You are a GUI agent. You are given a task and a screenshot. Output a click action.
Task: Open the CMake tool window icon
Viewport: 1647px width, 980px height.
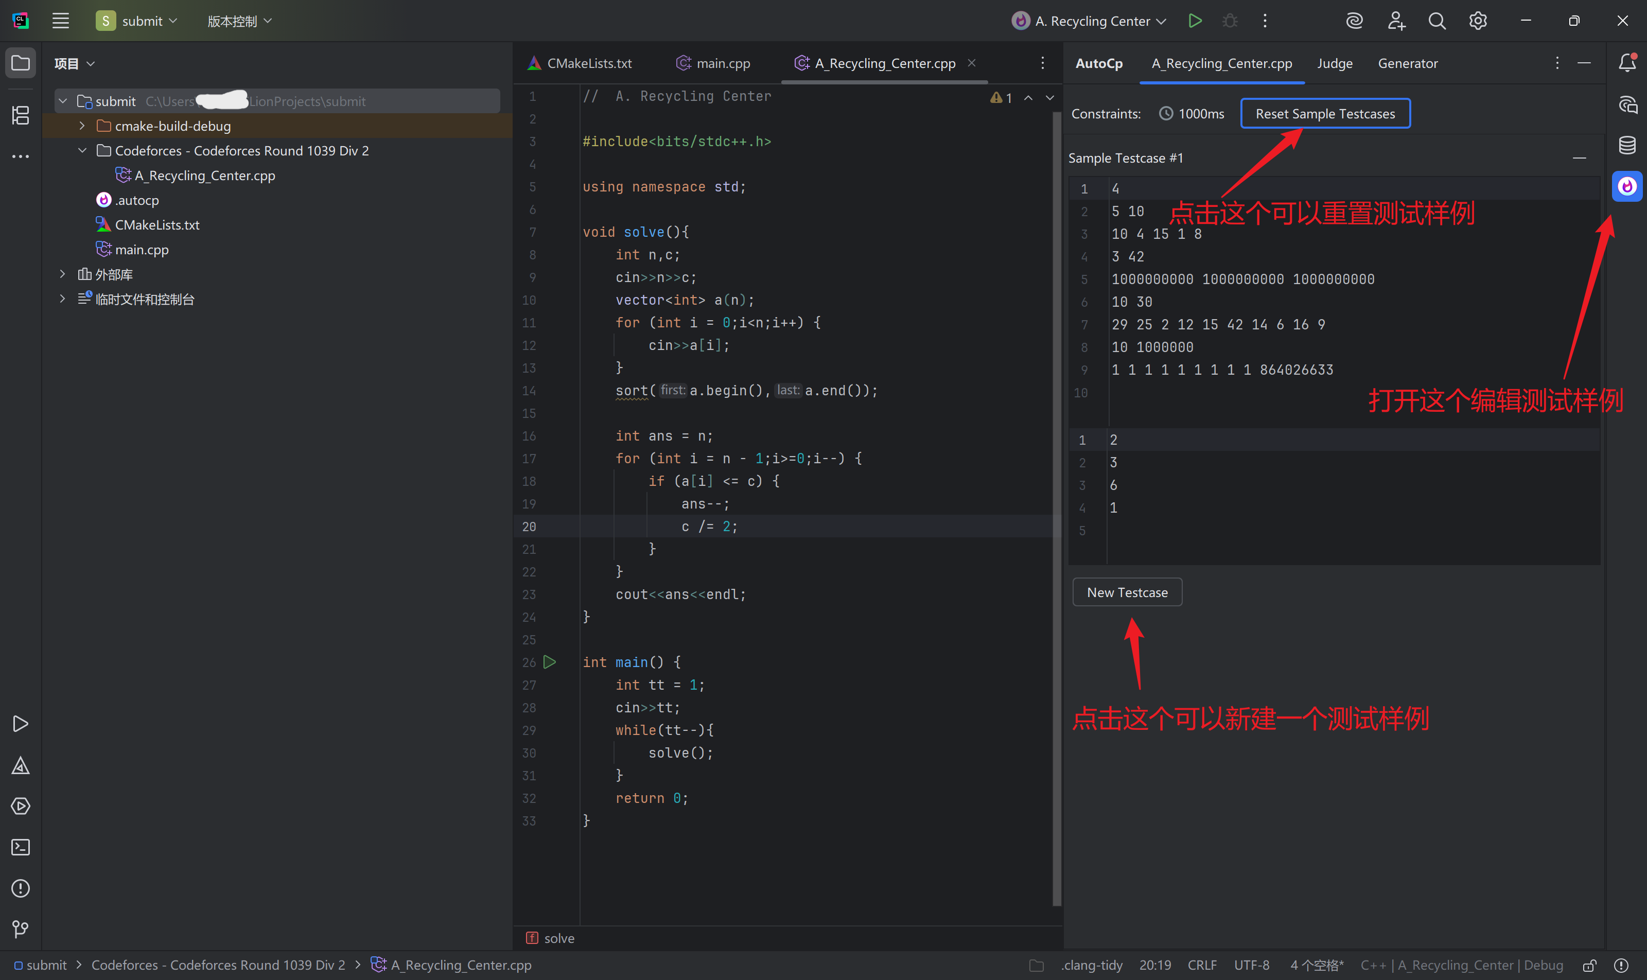tap(21, 765)
